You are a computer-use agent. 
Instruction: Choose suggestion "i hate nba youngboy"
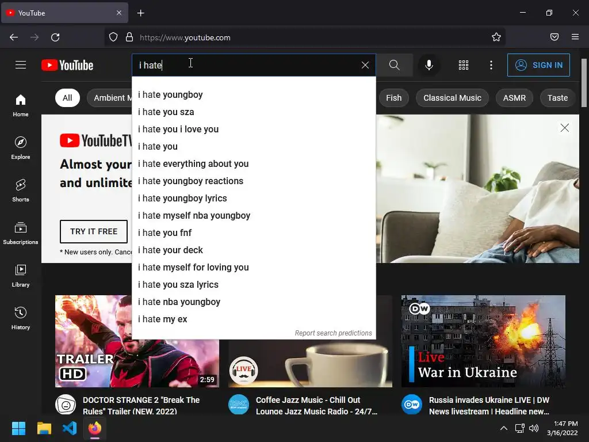(x=254, y=302)
